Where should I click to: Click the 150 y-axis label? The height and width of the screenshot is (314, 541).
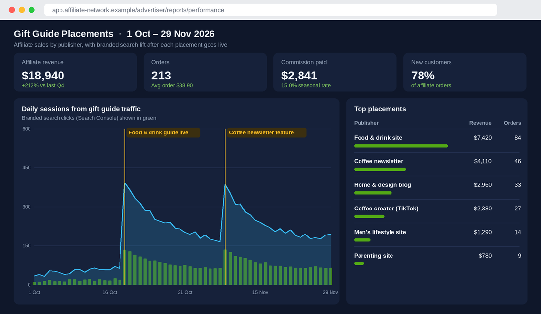pos(26,245)
